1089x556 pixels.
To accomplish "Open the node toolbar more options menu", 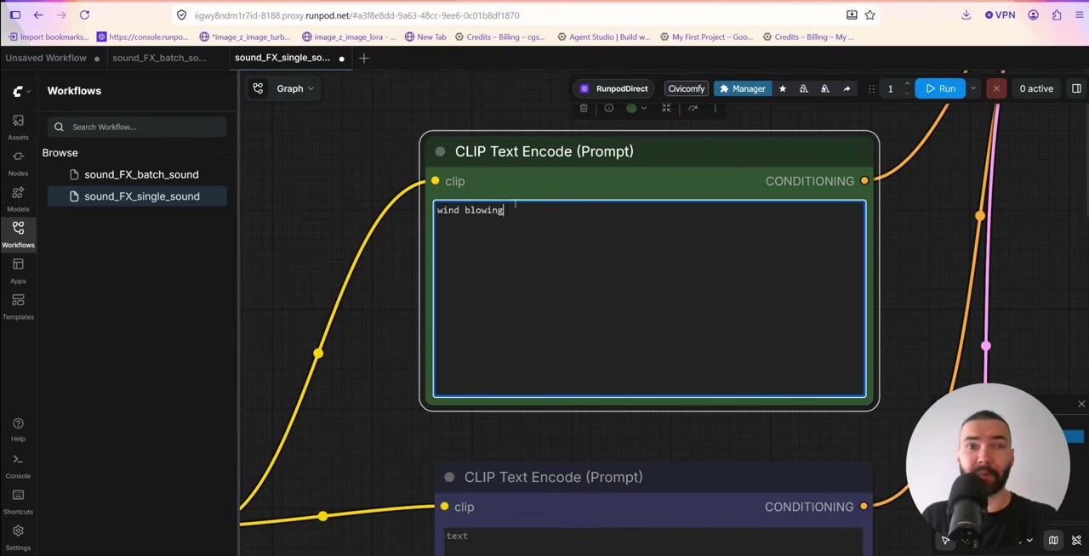I will point(715,108).
